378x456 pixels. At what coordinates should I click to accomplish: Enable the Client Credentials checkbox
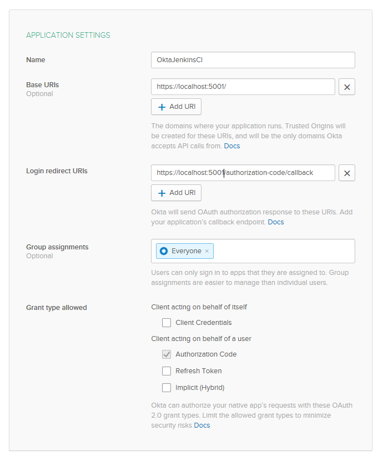[x=167, y=323]
